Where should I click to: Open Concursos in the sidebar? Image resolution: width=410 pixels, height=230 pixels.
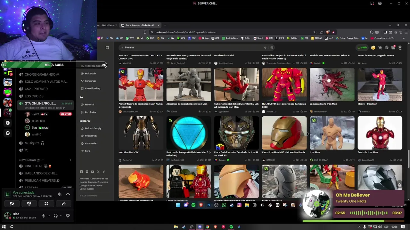click(x=90, y=81)
